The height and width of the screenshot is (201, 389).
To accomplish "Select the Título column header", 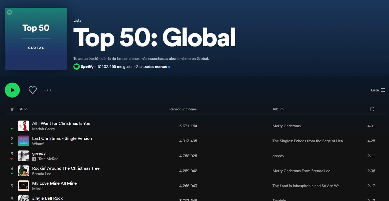I will pyautogui.click(x=23, y=109).
